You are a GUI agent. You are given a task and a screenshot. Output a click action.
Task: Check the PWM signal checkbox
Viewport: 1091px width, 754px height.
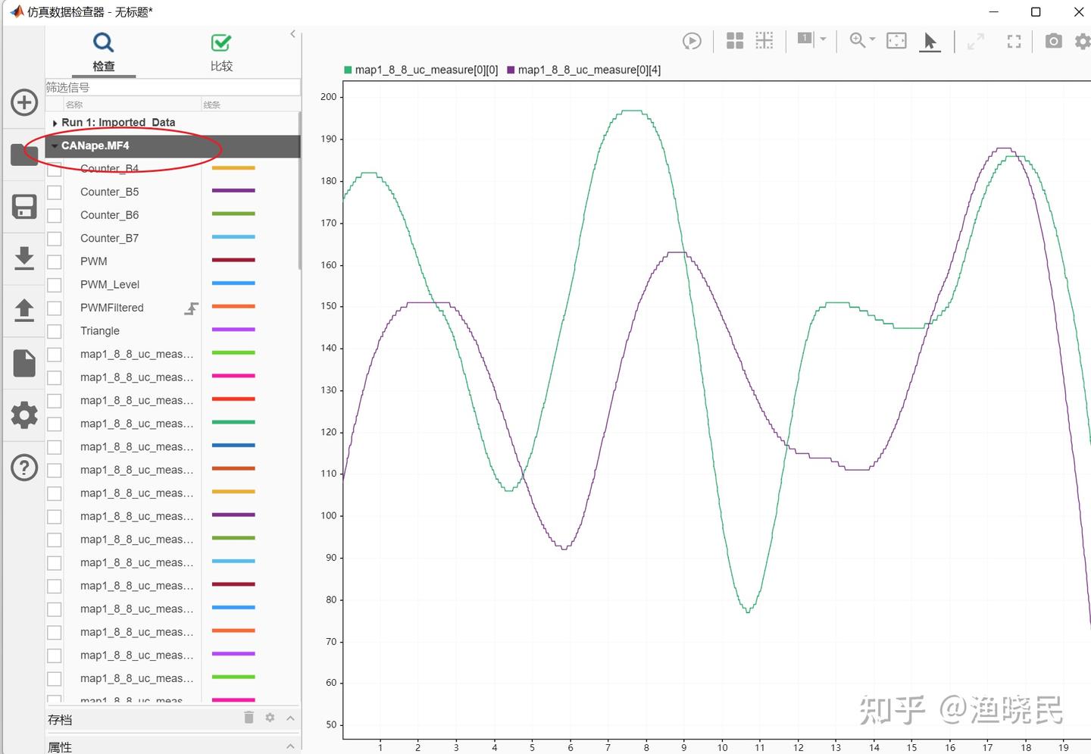tap(54, 261)
